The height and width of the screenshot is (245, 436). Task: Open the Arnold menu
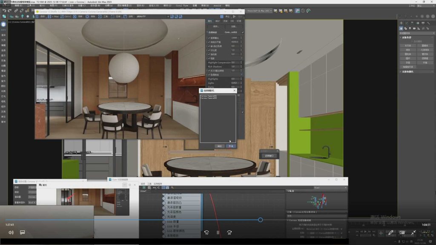click(217, 6)
